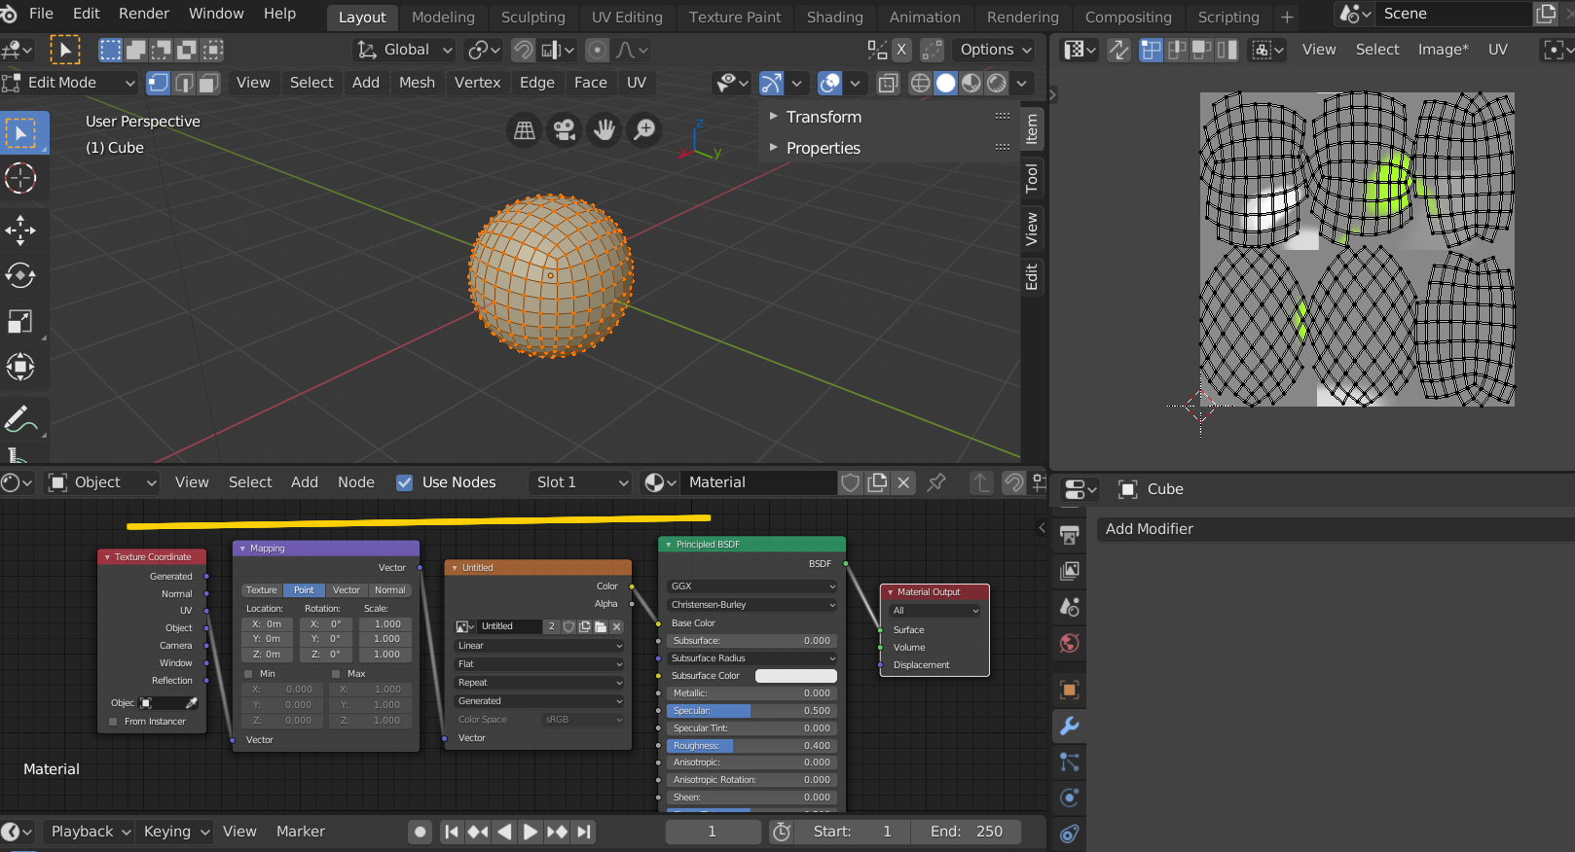The image size is (1575, 852).
Task: Uncheck the Use Nodes checkbox
Action: [x=405, y=482]
